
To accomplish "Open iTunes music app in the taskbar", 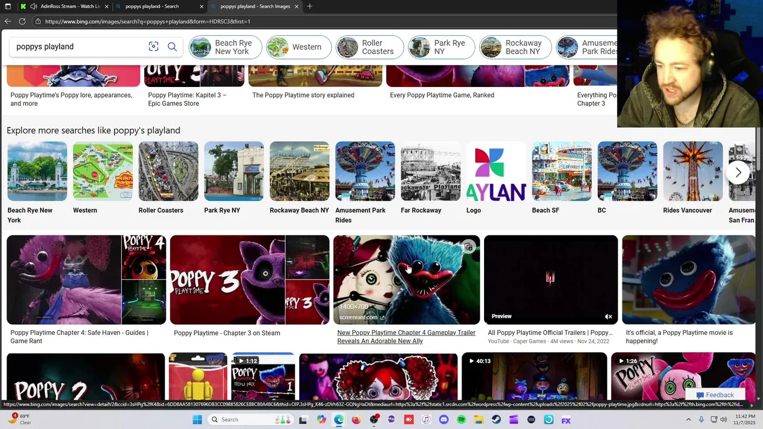I will coord(426,419).
